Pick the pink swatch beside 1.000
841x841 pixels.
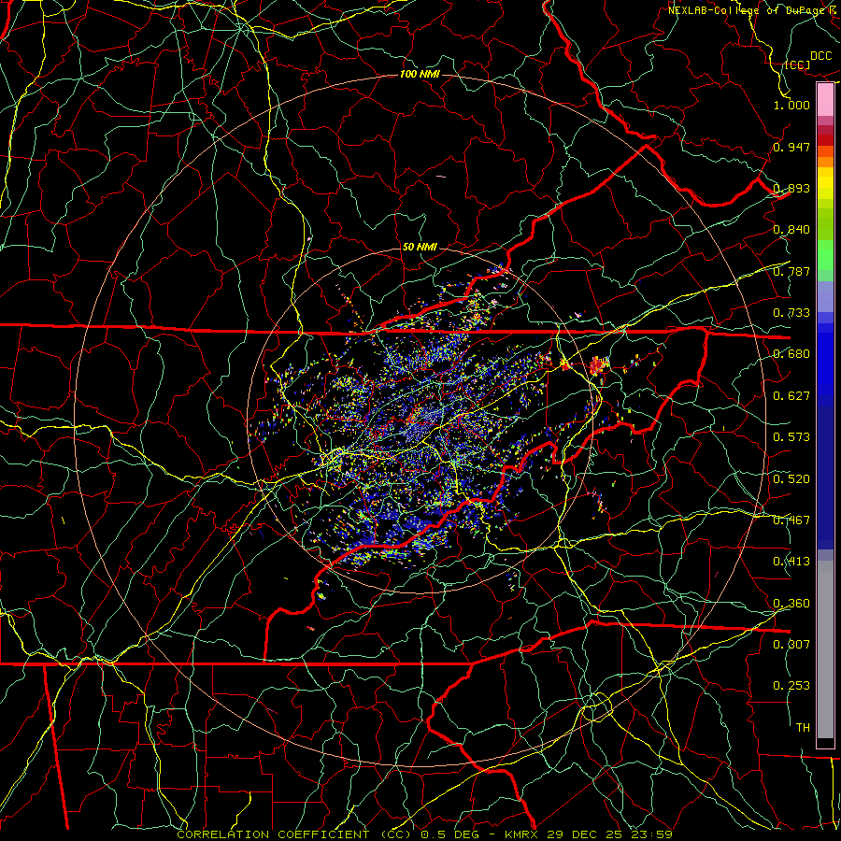click(825, 100)
